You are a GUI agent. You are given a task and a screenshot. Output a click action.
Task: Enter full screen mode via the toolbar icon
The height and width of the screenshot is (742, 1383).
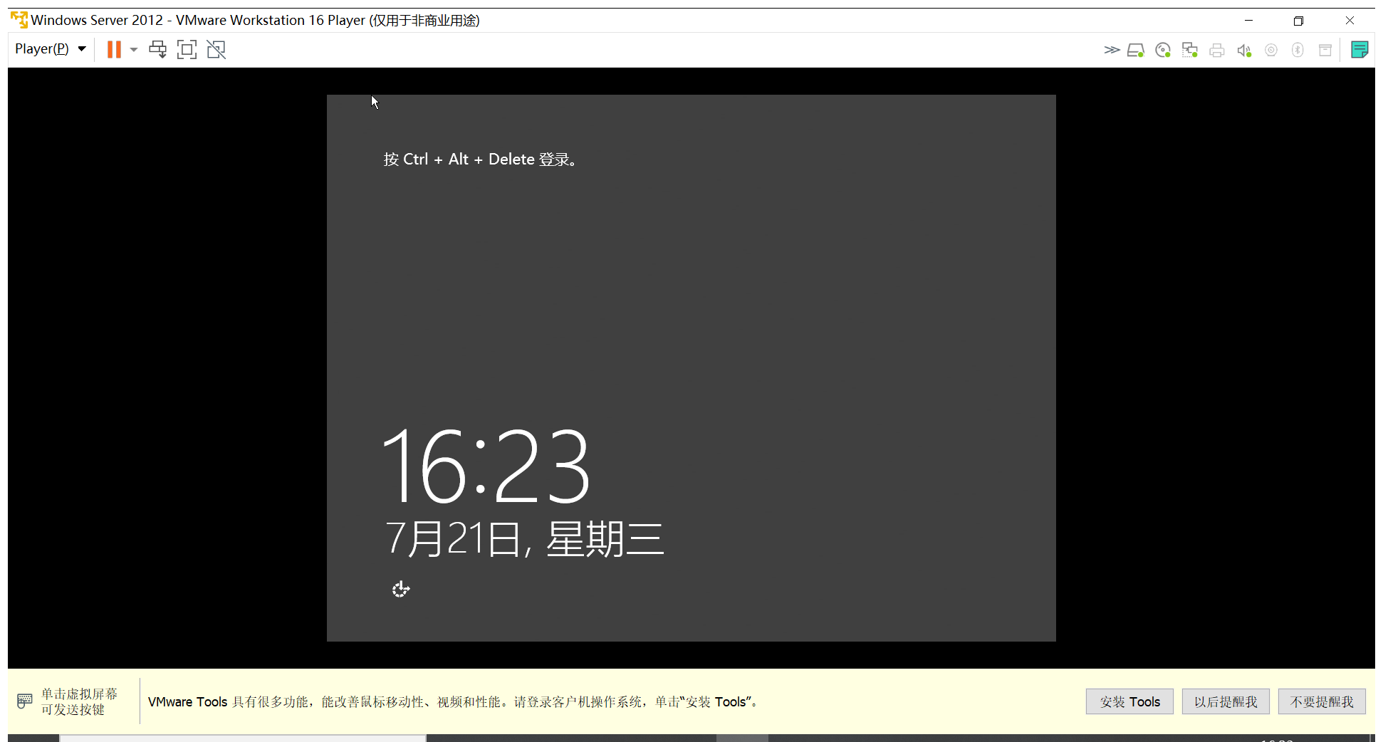187,49
